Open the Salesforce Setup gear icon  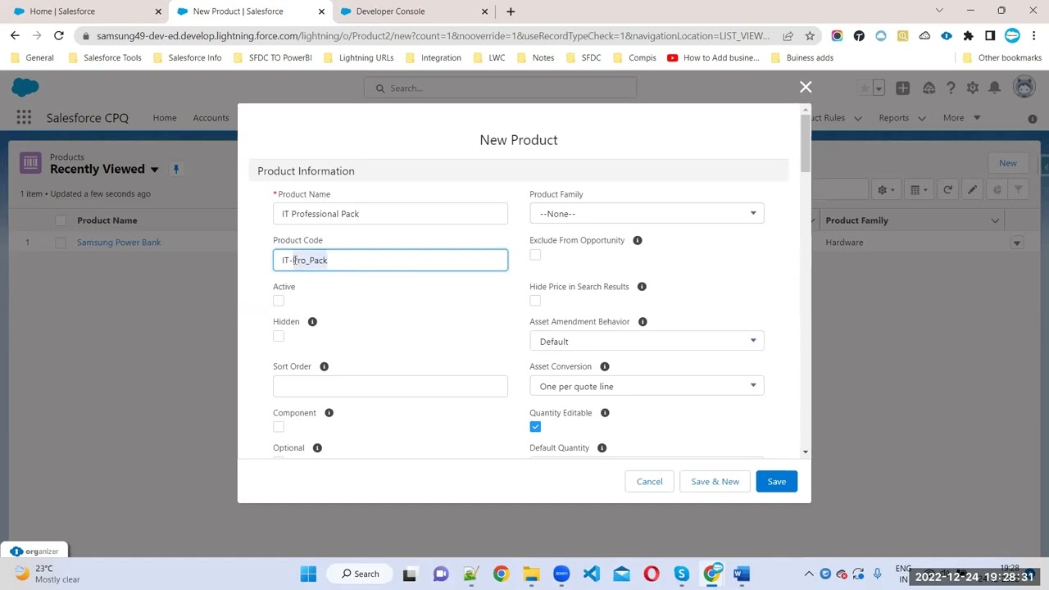(973, 88)
